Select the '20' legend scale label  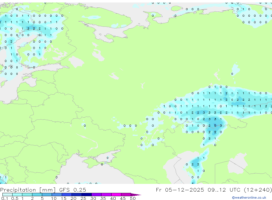coord(73,198)
